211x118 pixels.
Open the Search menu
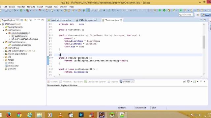coord(40,7)
